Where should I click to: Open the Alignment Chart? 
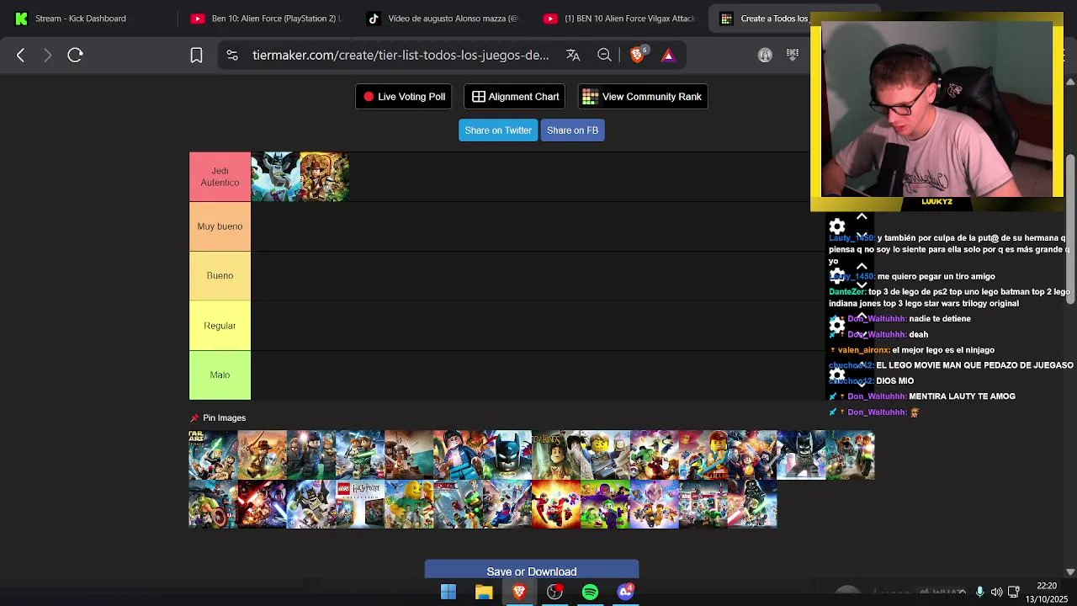pos(515,97)
